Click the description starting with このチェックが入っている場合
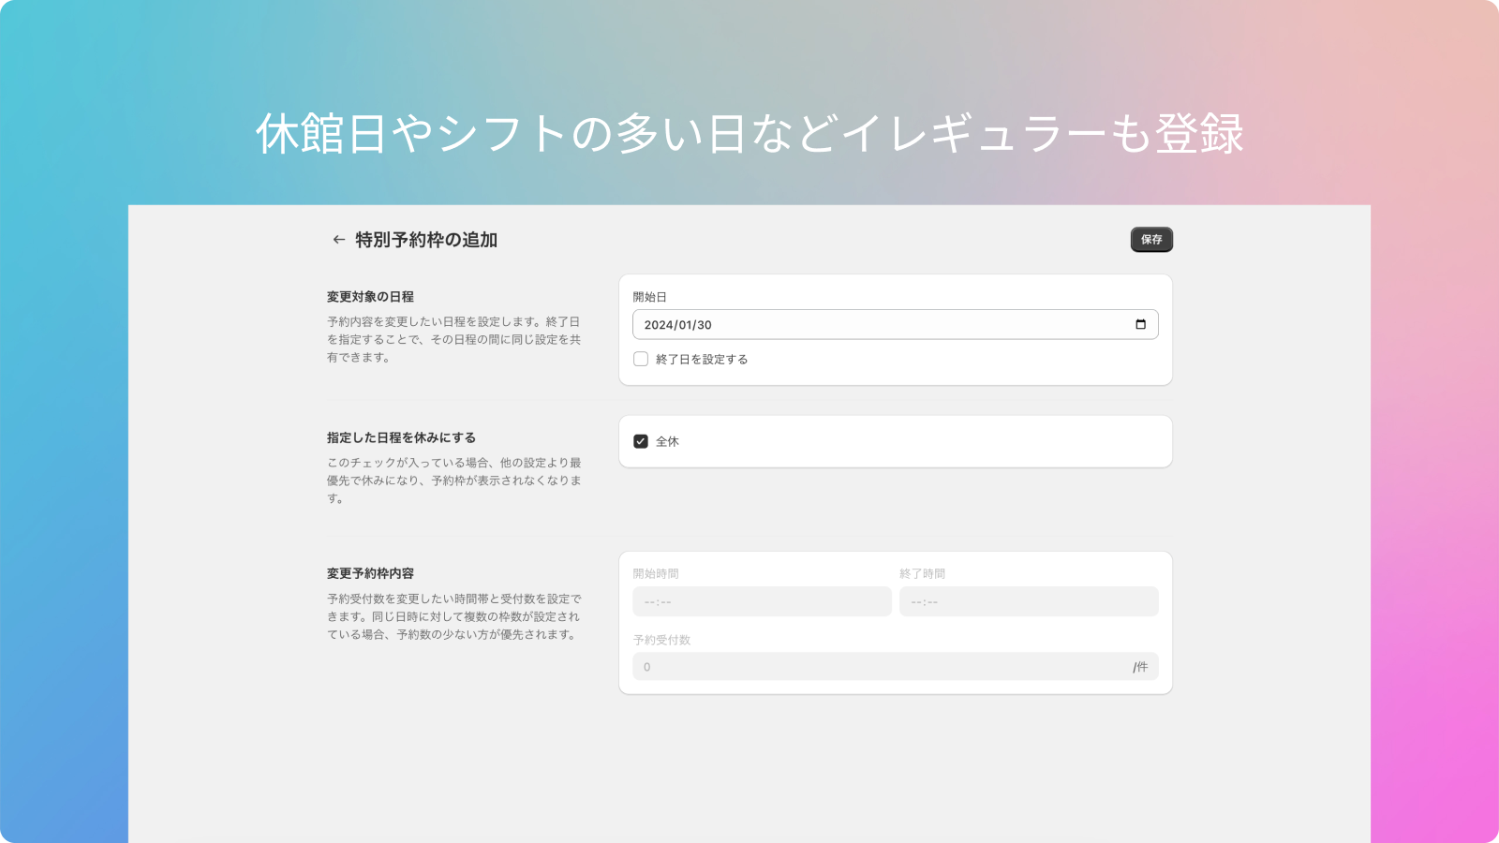Screen dimensions: 1499x843 (454, 481)
